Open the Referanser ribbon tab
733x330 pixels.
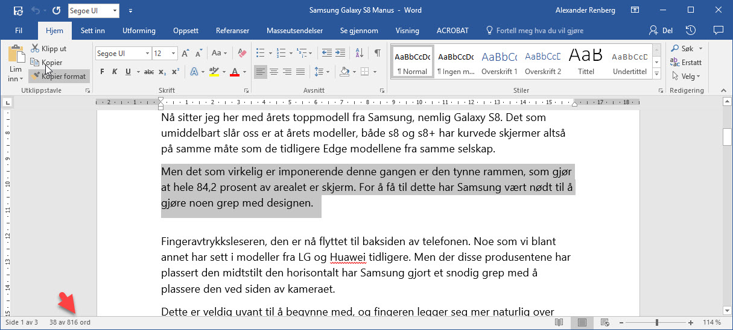pyautogui.click(x=232, y=31)
